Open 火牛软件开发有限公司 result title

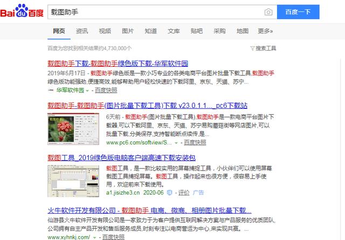pyautogui.click(x=149, y=210)
